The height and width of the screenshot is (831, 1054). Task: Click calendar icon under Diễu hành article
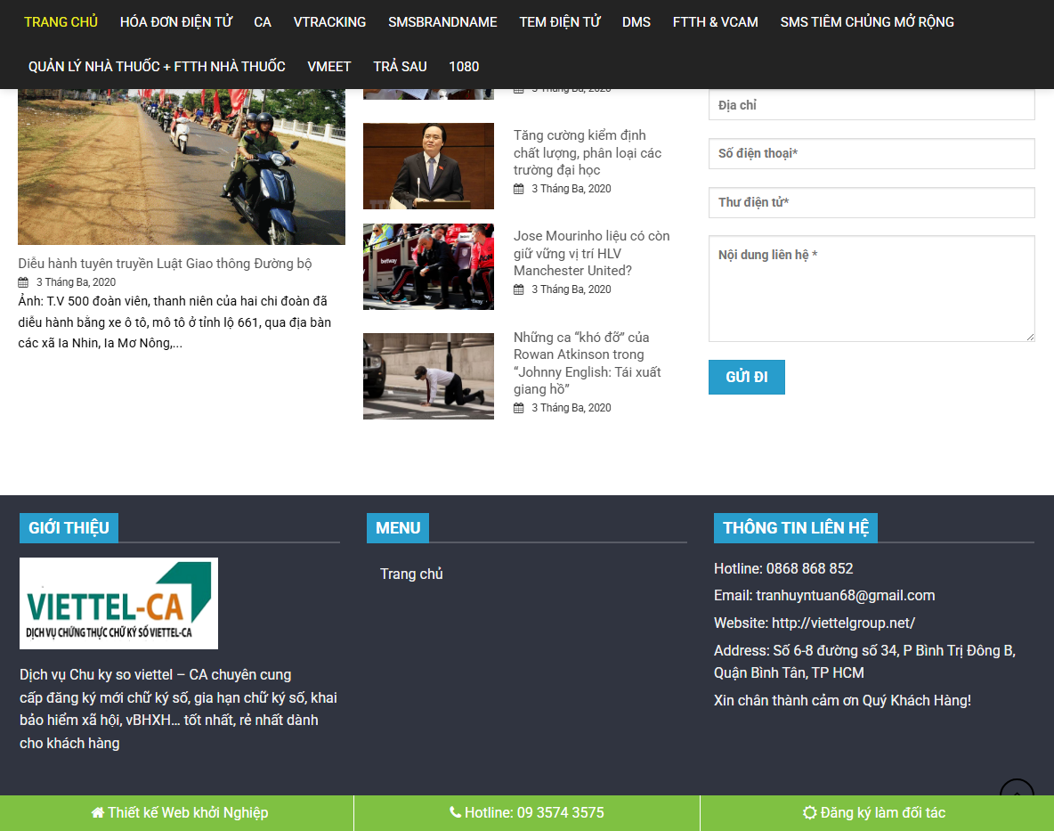coord(23,282)
